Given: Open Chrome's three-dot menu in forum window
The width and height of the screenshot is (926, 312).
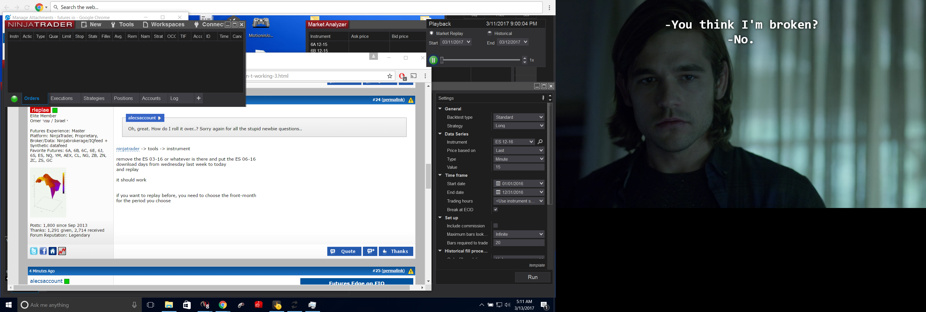Looking at the screenshot, I should 425,76.
